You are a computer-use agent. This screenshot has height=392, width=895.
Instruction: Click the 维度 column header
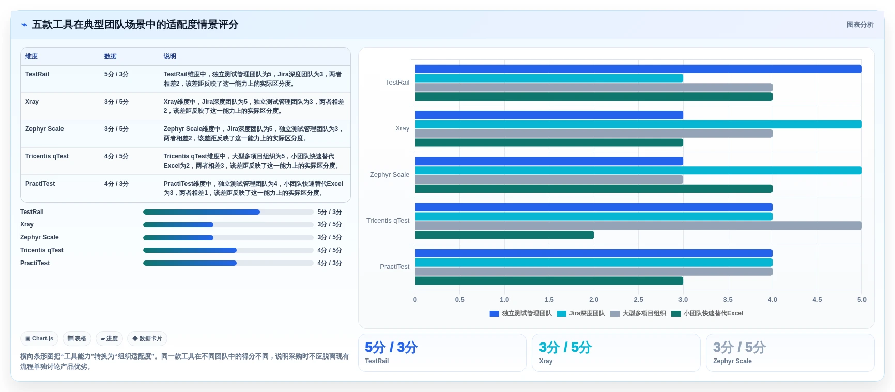pos(32,57)
